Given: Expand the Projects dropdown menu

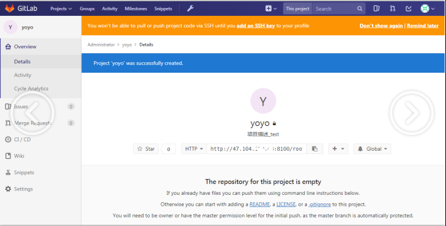Looking at the screenshot, I should tap(61, 9).
